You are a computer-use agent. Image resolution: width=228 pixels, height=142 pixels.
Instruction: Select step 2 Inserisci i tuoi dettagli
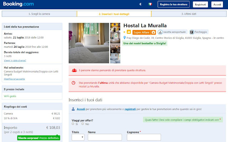(x=114, y=14)
